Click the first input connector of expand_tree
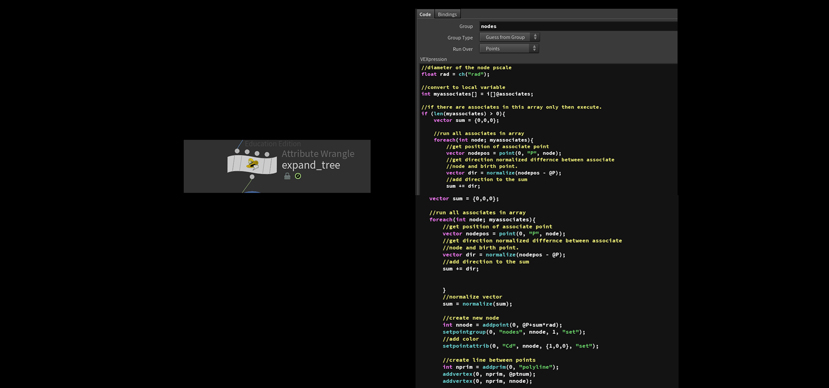This screenshot has height=388, width=829. click(x=237, y=151)
